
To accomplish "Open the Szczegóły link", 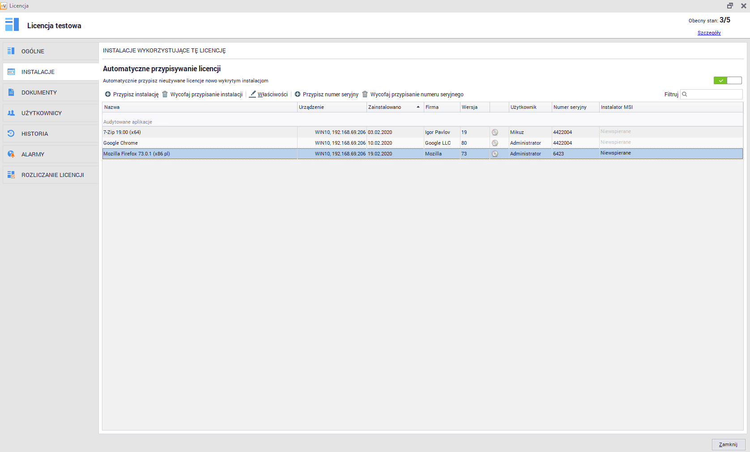I will pyautogui.click(x=709, y=33).
